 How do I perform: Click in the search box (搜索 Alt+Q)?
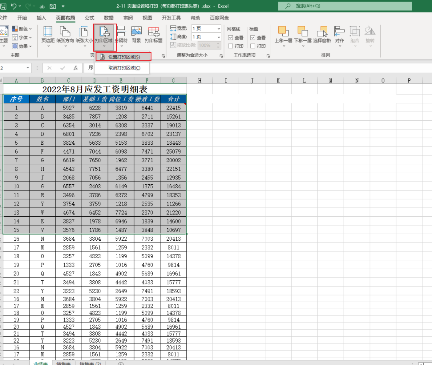coord(345,6)
